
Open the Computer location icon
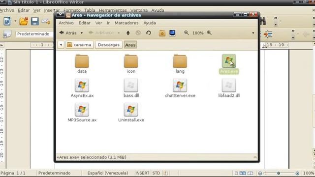coord(172,33)
